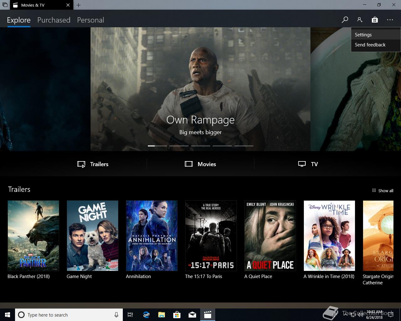Open Black Panther (2018) poster
The width and height of the screenshot is (401, 321).
[x=33, y=236]
